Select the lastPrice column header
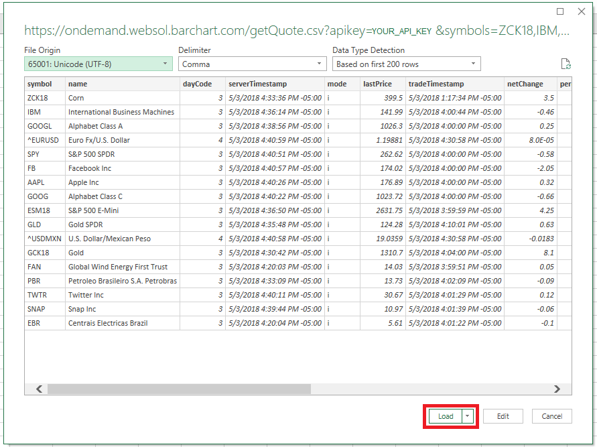Viewport: 597px width, 447px height. [383, 84]
